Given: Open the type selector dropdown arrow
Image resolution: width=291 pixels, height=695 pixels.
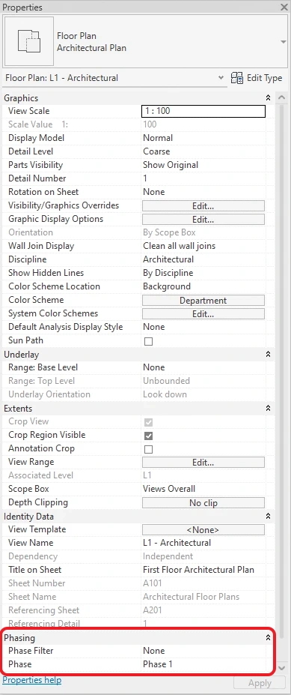Looking at the screenshot, I should click(283, 42).
